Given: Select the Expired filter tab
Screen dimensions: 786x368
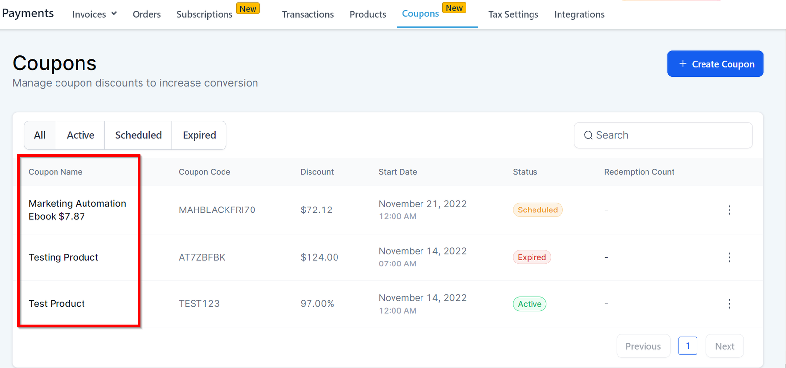Looking at the screenshot, I should [199, 135].
